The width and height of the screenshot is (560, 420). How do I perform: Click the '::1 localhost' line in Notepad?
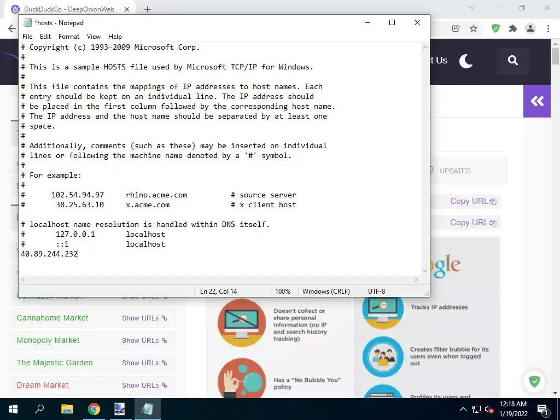[x=93, y=244]
